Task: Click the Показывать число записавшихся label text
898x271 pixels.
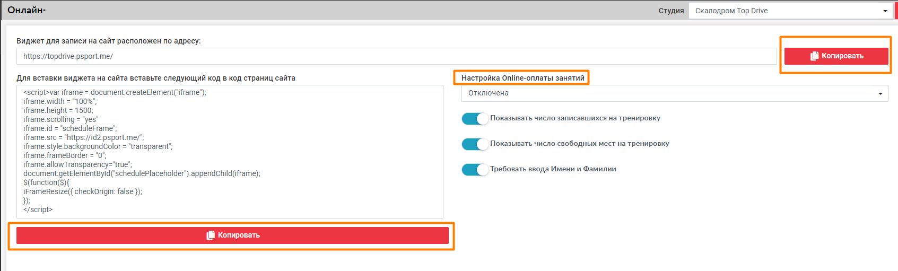Action: (575, 118)
